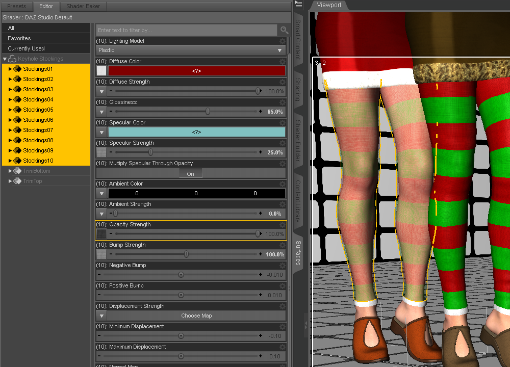
Task: Open the Ambient Color map dropdown arrow
Action: click(101, 193)
